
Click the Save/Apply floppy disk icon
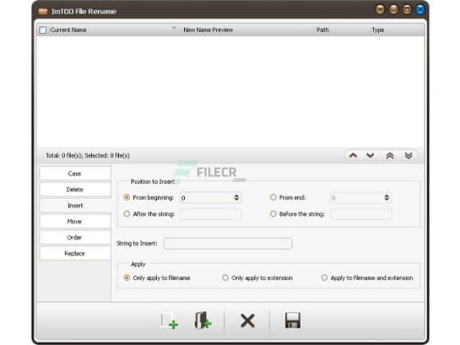pos(292,320)
